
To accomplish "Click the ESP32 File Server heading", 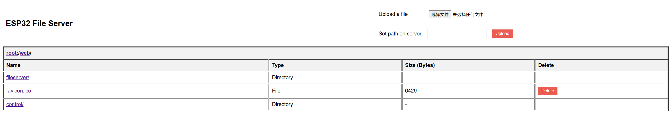I will click(39, 23).
